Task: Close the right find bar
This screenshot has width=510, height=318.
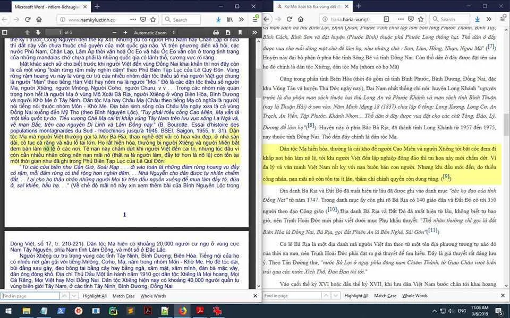Action: 503,296
